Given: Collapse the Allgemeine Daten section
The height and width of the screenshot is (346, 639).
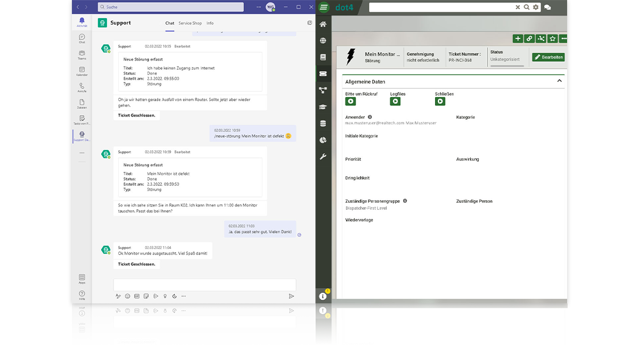Looking at the screenshot, I should pos(559,80).
